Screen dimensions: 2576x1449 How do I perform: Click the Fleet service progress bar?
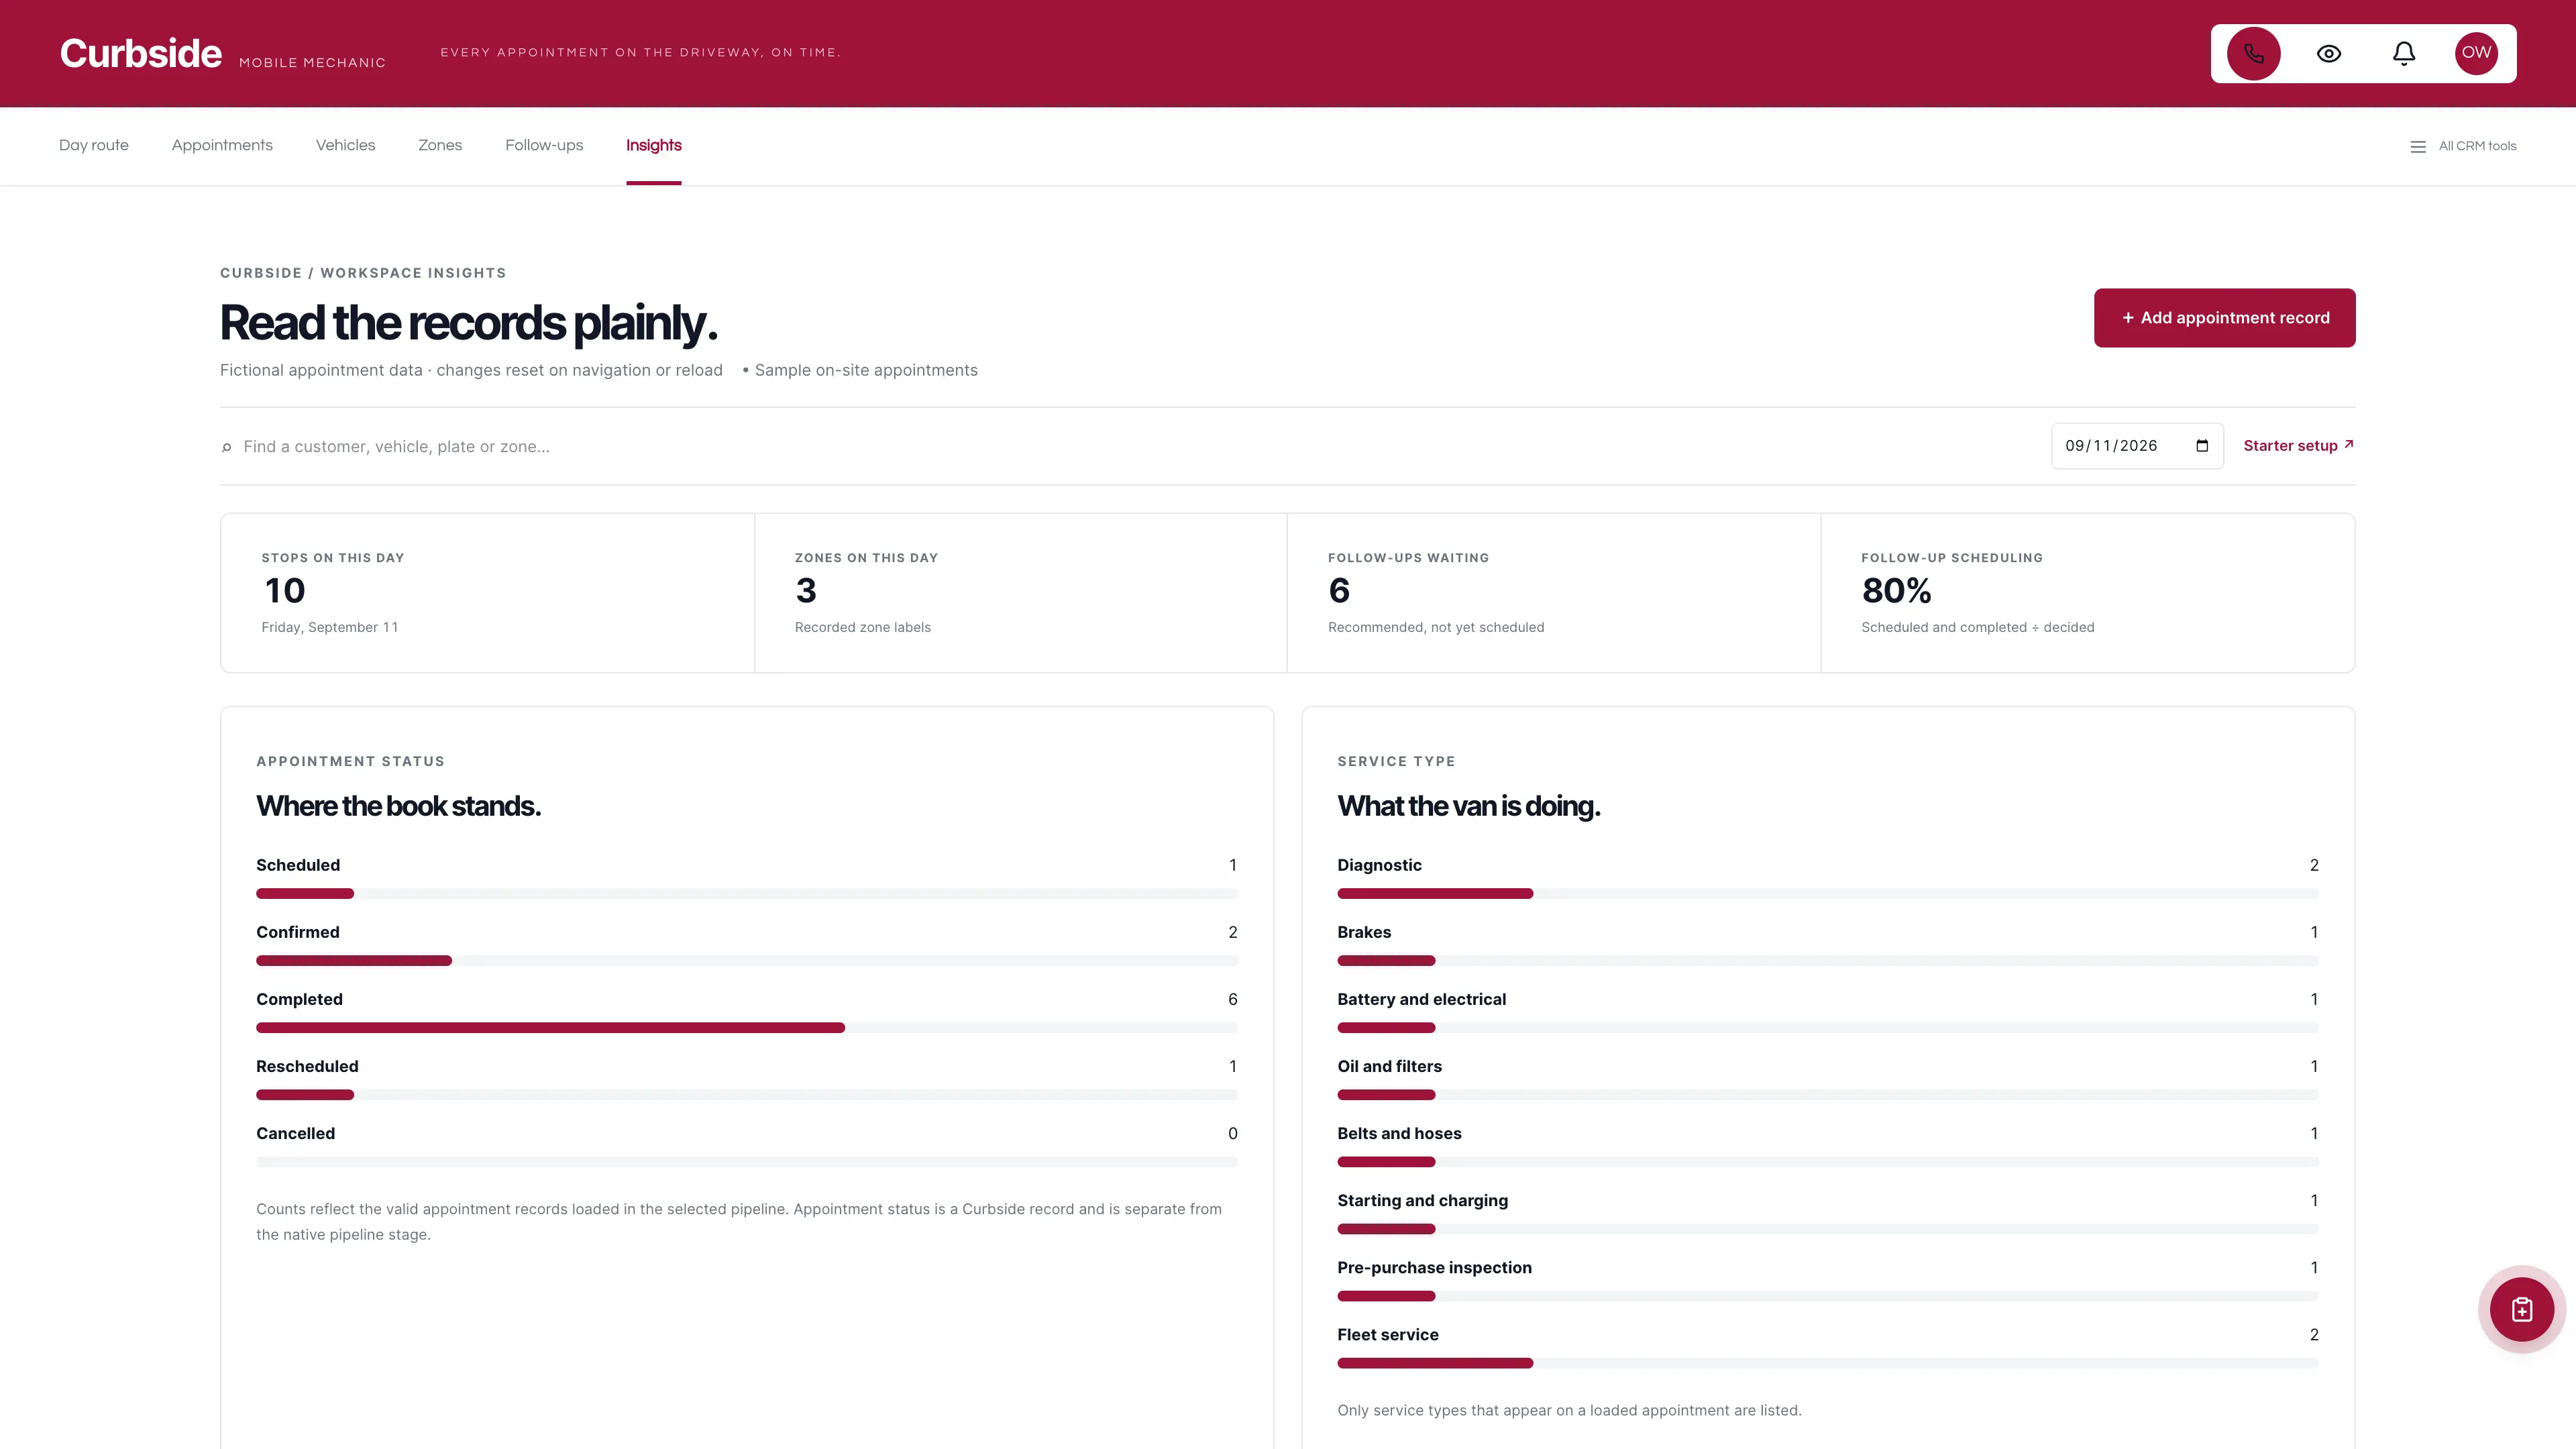(1828, 1364)
